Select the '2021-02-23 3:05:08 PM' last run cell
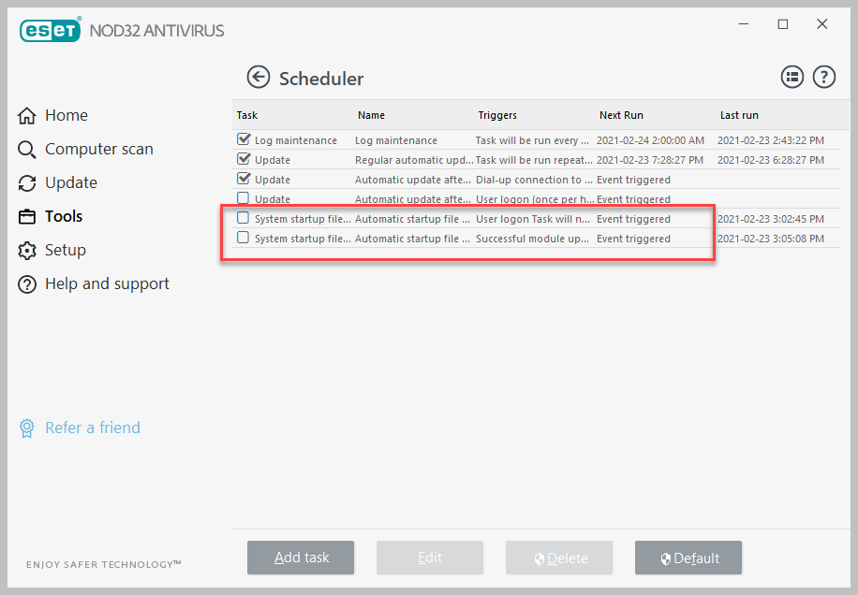This screenshot has width=858, height=595. (771, 239)
